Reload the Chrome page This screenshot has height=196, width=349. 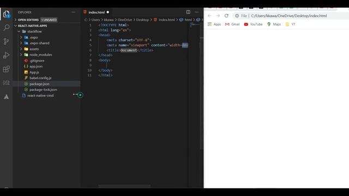[x=226, y=16]
